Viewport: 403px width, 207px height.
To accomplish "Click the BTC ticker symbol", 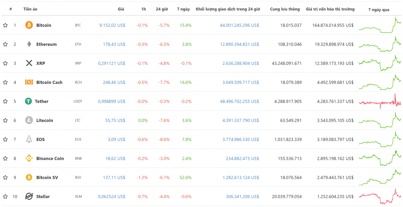I will click(x=78, y=25).
